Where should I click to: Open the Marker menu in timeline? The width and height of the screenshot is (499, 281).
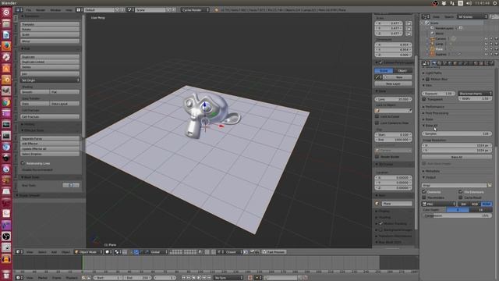click(42, 278)
